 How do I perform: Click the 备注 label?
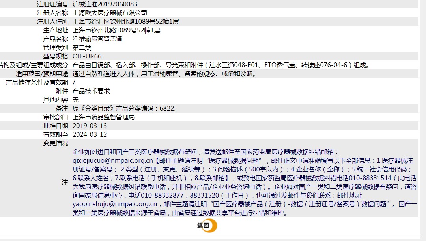(x=62, y=109)
